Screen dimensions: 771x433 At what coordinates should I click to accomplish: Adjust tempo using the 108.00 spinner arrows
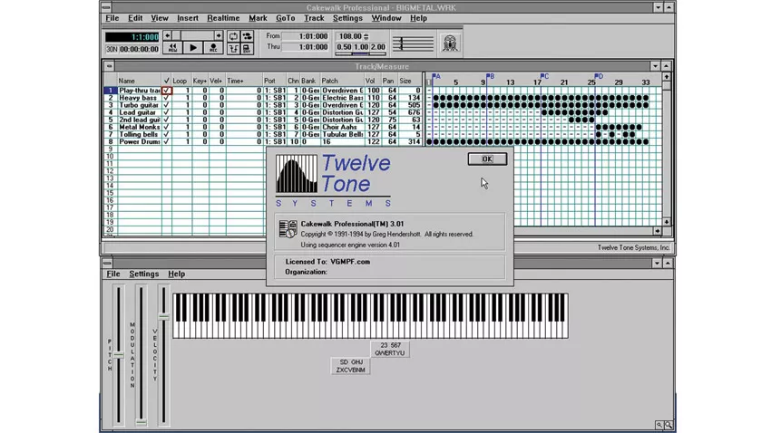pyautogui.click(x=366, y=36)
